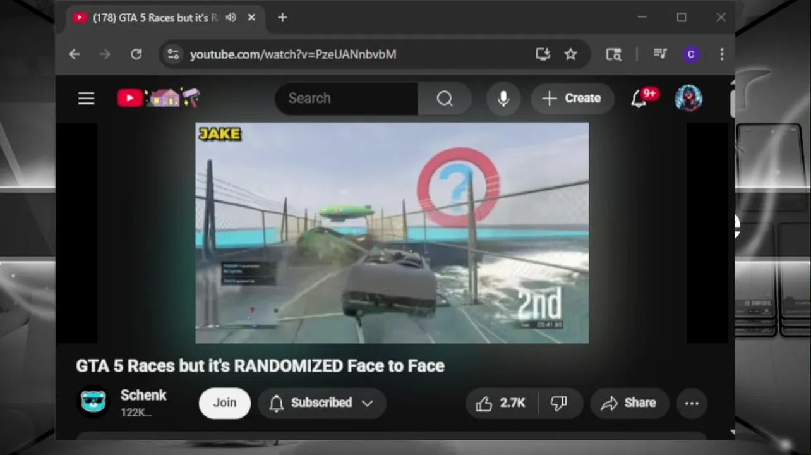This screenshot has height=455, width=811.
Task: Open the Schenk channel name link
Action: click(143, 396)
